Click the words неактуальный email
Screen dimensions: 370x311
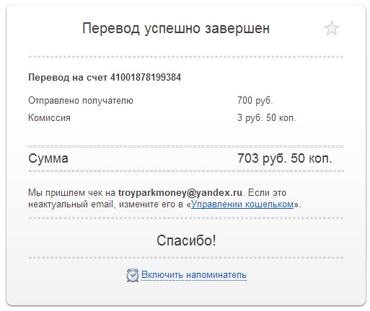pyautogui.click(x=71, y=204)
